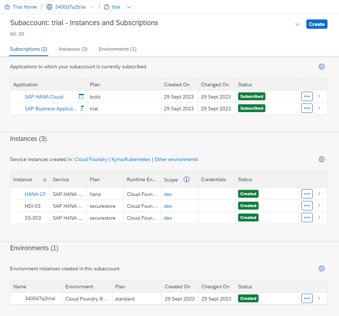Switch to the Instances (3) tab
This screenshot has width=339, height=316.
pos(73,49)
